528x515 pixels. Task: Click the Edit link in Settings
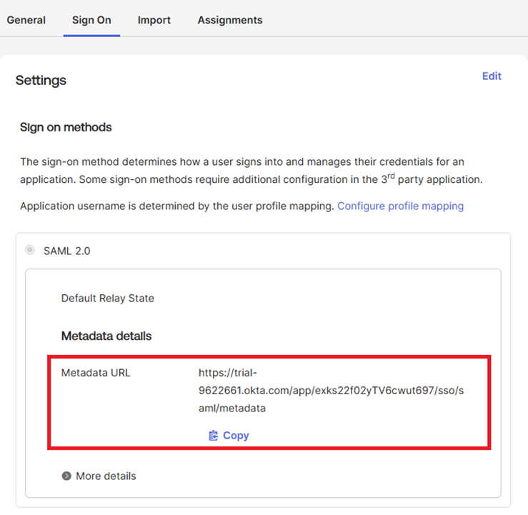click(492, 76)
